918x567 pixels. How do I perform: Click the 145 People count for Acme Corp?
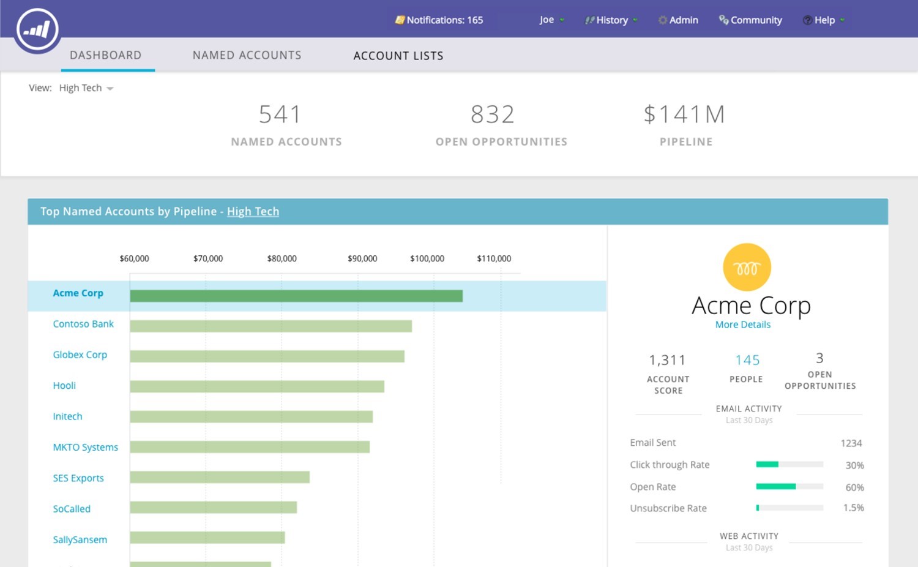pyautogui.click(x=746, y=359)
